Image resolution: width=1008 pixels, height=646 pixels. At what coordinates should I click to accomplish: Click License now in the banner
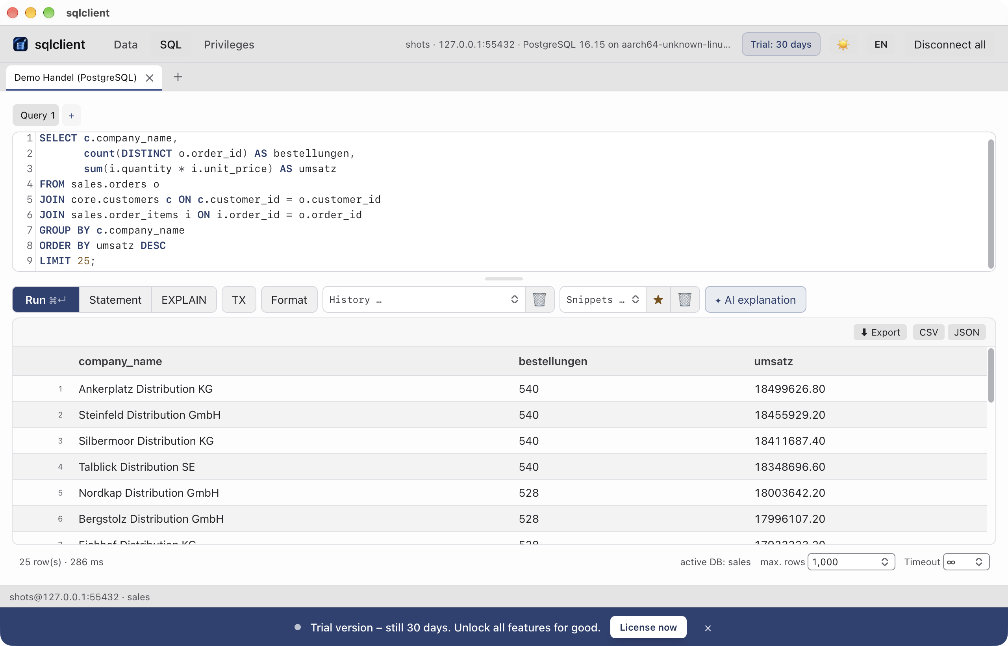pyautogui.click(x=648, y=627)
